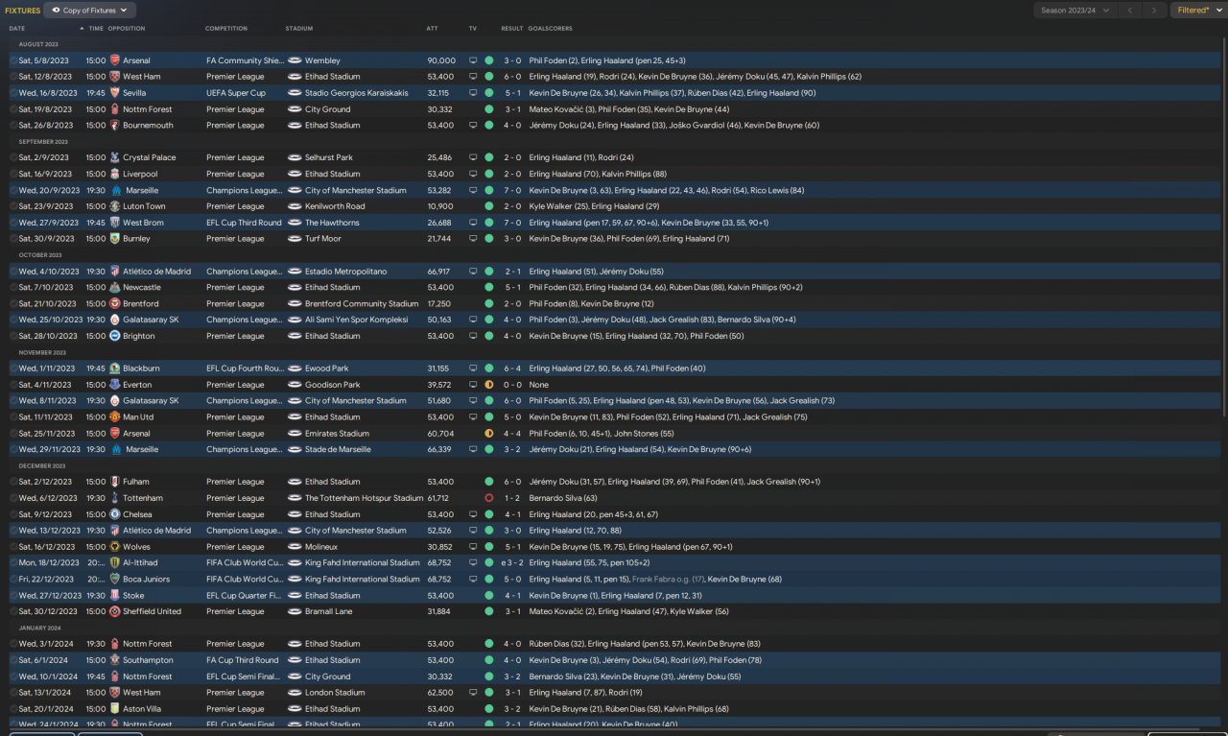The width and height of the screenshot is (1228, 736).
Task: Click the red loss indicator in Tottenham row
Action: click(x=489, y=498)
